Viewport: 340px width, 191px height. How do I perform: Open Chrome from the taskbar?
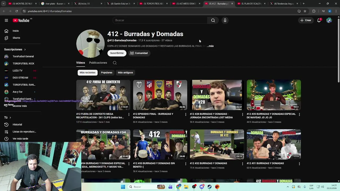[178, 187]
